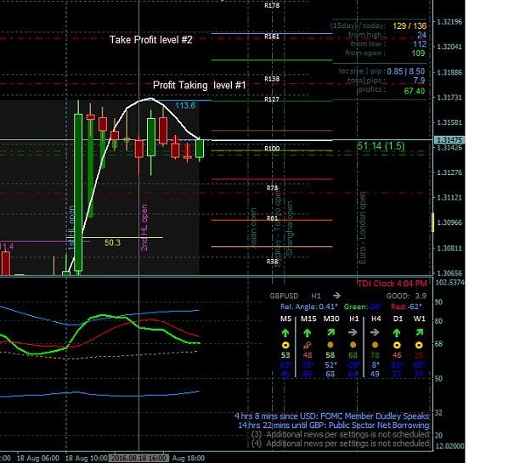Viewport: 531px width, 463px height.
Task: Click the gray right arrow under H4 column
Action: coord(375,333)
